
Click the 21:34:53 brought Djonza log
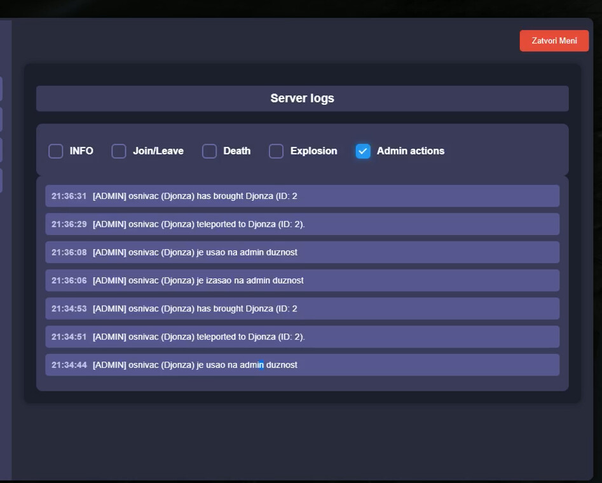[x=302, y=308]
